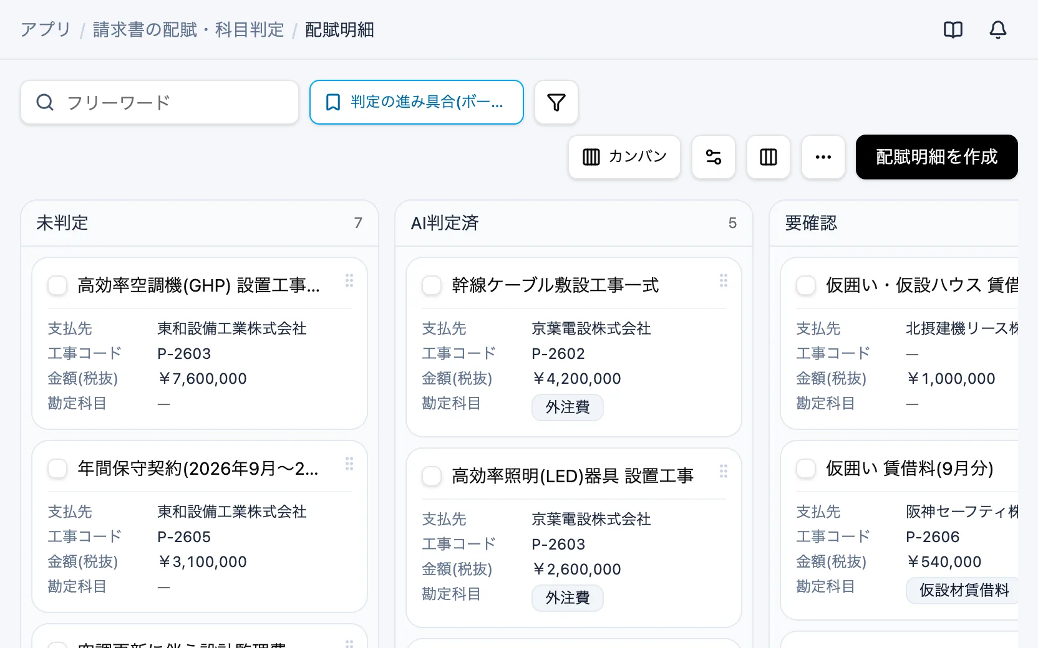This screenshot has height=648, width=1038.
Task: Open column settings icon button
Action: point(769,157)
